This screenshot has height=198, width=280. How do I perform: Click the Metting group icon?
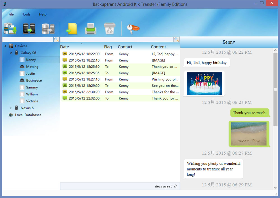point(22,67)
